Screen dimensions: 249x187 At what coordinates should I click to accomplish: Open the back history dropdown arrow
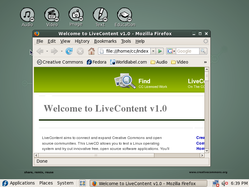[47, 51]
